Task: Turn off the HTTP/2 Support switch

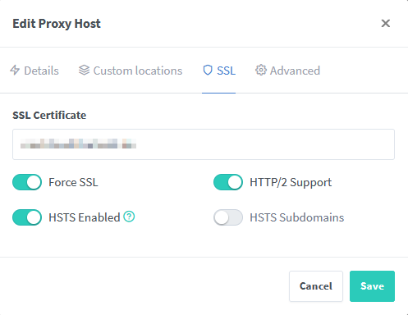Action: pos(228,182)
